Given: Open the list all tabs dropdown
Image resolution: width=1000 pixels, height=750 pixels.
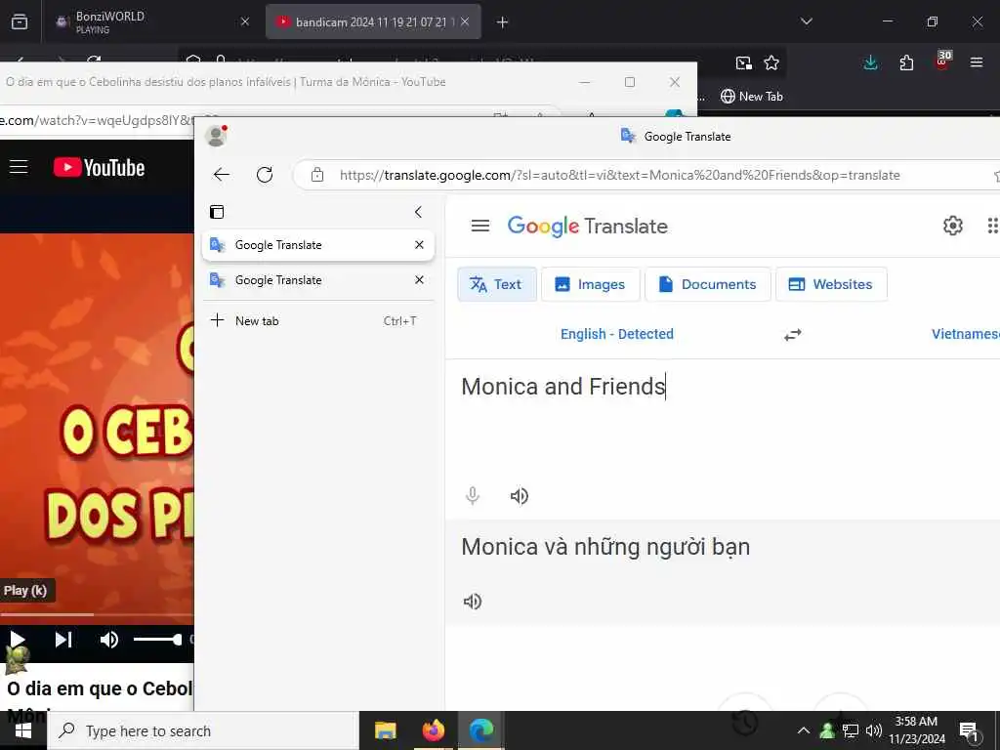Looking at the screenshot, I should pos(806,21).
